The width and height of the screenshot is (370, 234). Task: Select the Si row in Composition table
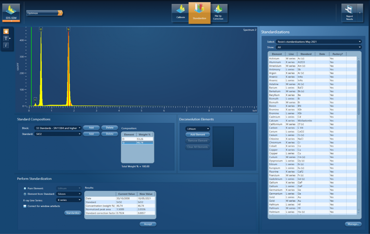[x=137, y=143]
